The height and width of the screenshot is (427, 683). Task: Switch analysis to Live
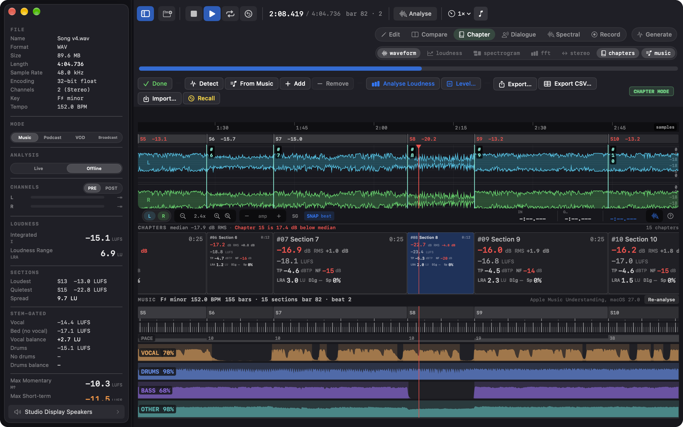pos(39,168)
